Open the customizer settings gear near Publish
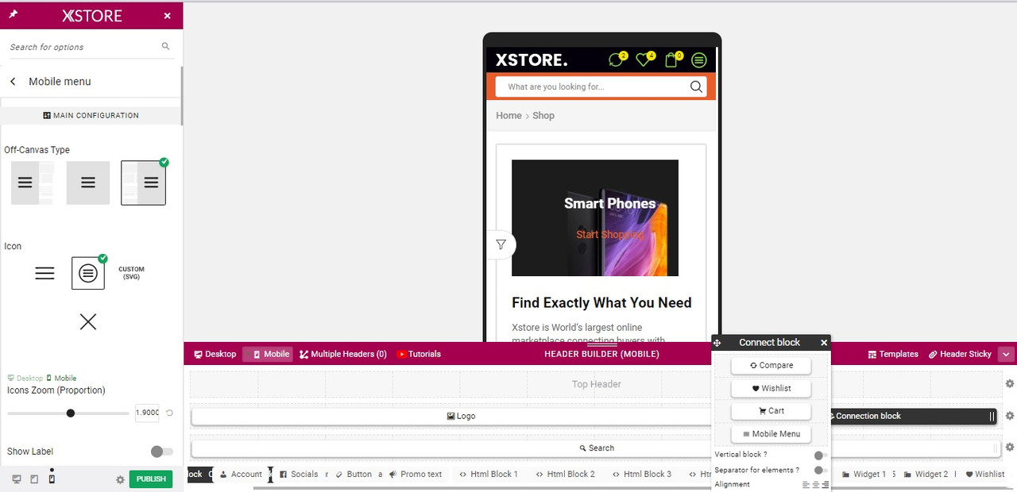 (120, 479)
